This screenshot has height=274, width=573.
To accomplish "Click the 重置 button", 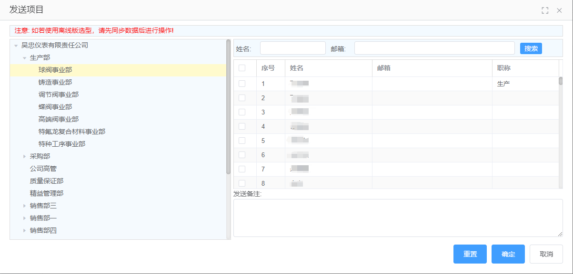I will [x=470, y=254].
